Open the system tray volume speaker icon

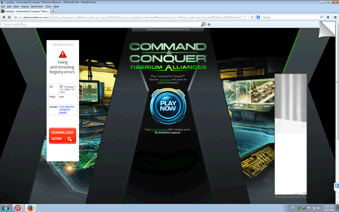tap(319, 208)
